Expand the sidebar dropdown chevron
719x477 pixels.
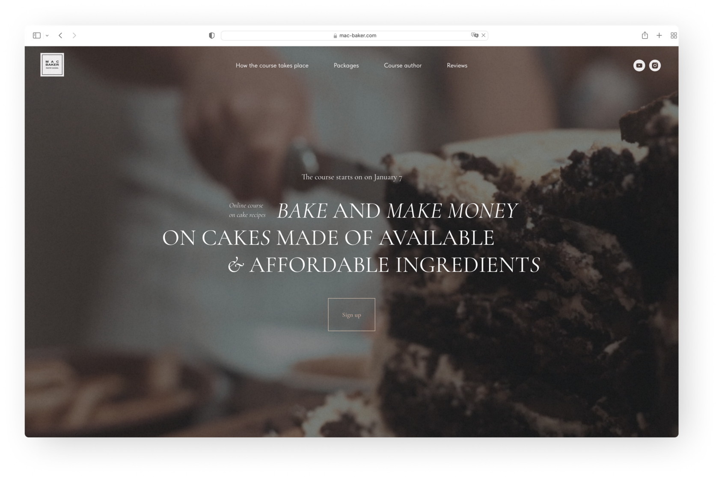pyautogui.click(x=47, y=36)
